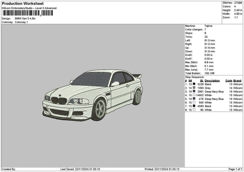Click the Stitches value 27588
This screenshot has height=172, width=244.
point(237,2)
